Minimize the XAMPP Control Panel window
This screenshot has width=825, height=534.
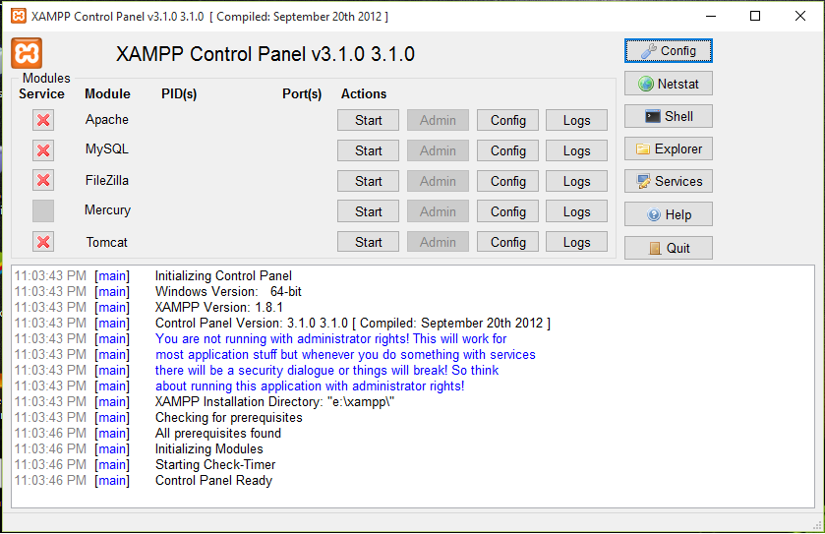click(x=711, y=16)
